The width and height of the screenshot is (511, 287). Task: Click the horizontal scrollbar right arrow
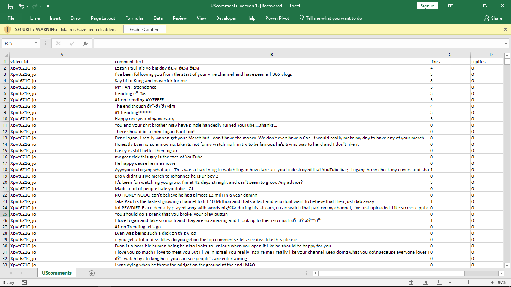(501, 273)
